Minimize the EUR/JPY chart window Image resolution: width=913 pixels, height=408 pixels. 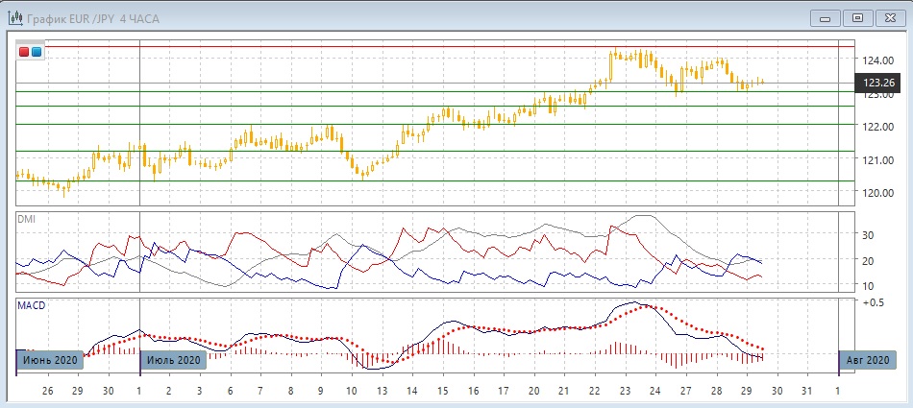[x=827, y=17]
